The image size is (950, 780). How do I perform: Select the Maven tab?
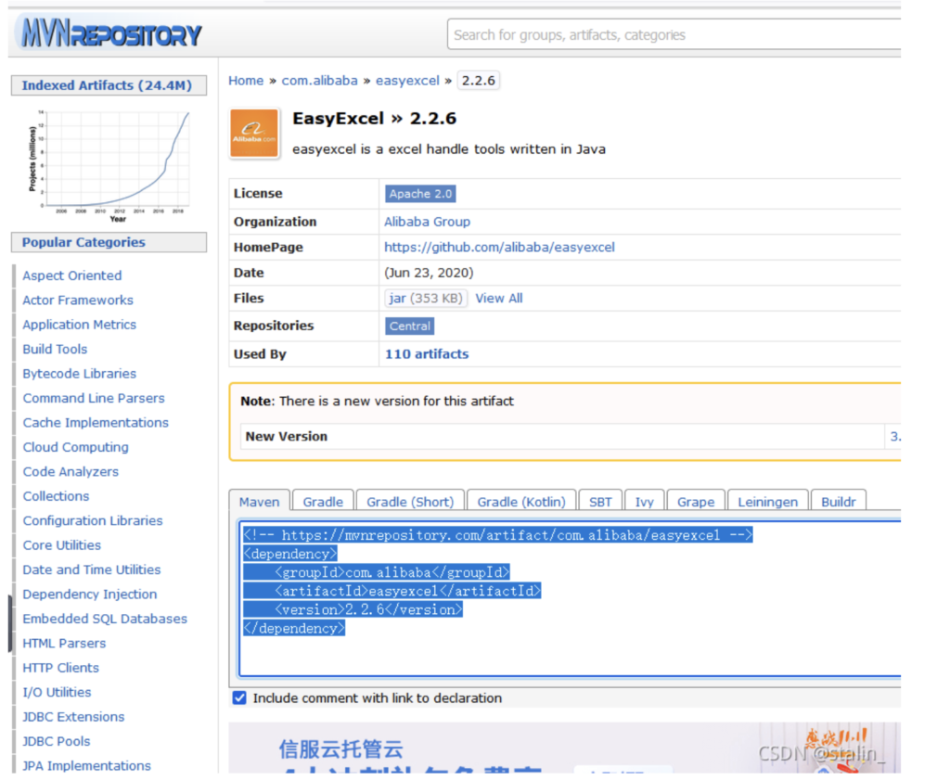(x=260, y=502)
